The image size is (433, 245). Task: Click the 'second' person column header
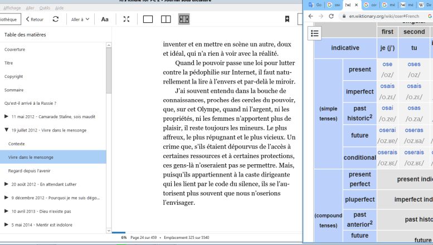tap(414, 32)
